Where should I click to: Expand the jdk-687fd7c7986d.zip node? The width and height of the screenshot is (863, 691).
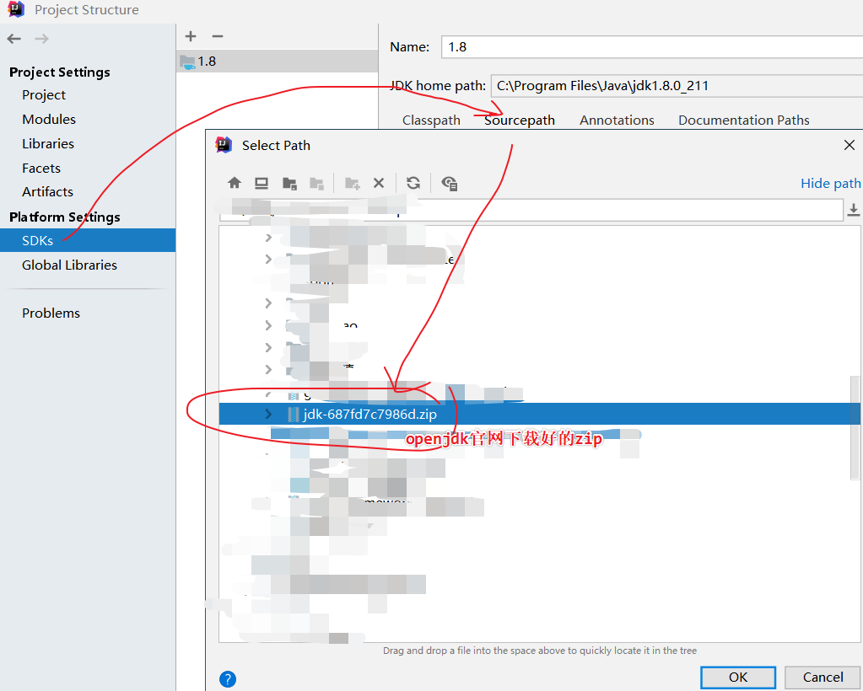click(268, 414)
